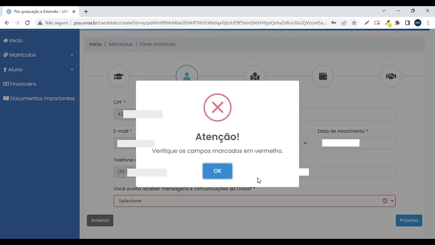Open the dropdown beside Data de nascimento
The height and width of the screenshot is (245, 435).
[305, 143]
